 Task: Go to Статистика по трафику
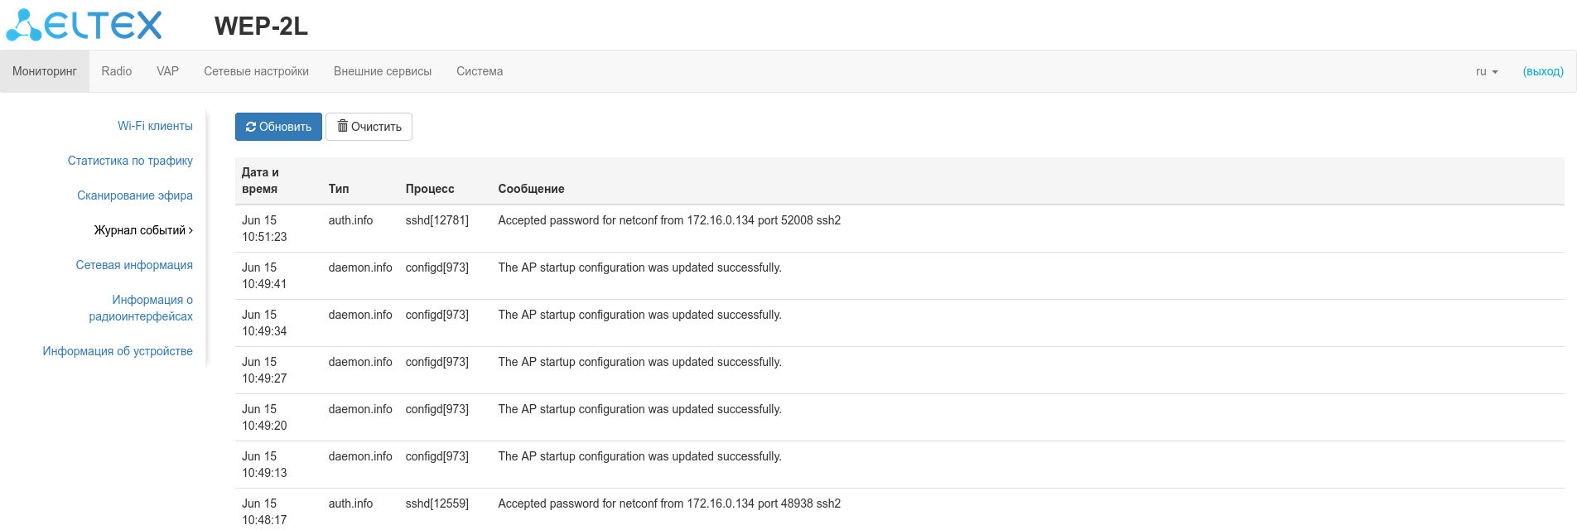pyautogui.click(x=130, y=161)
